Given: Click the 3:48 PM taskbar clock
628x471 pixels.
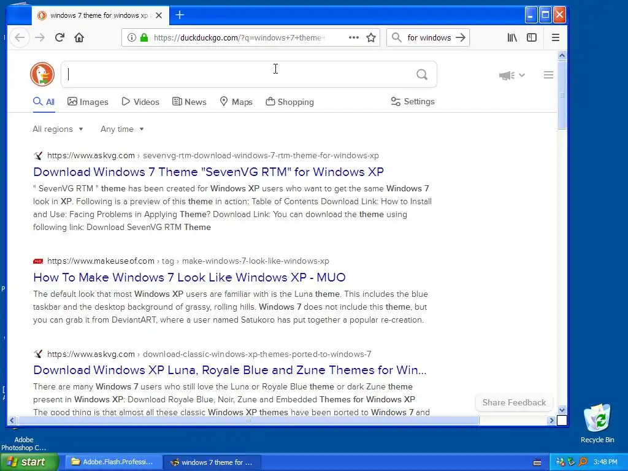Looking at the screenshot, I should [x=605, y=462].
